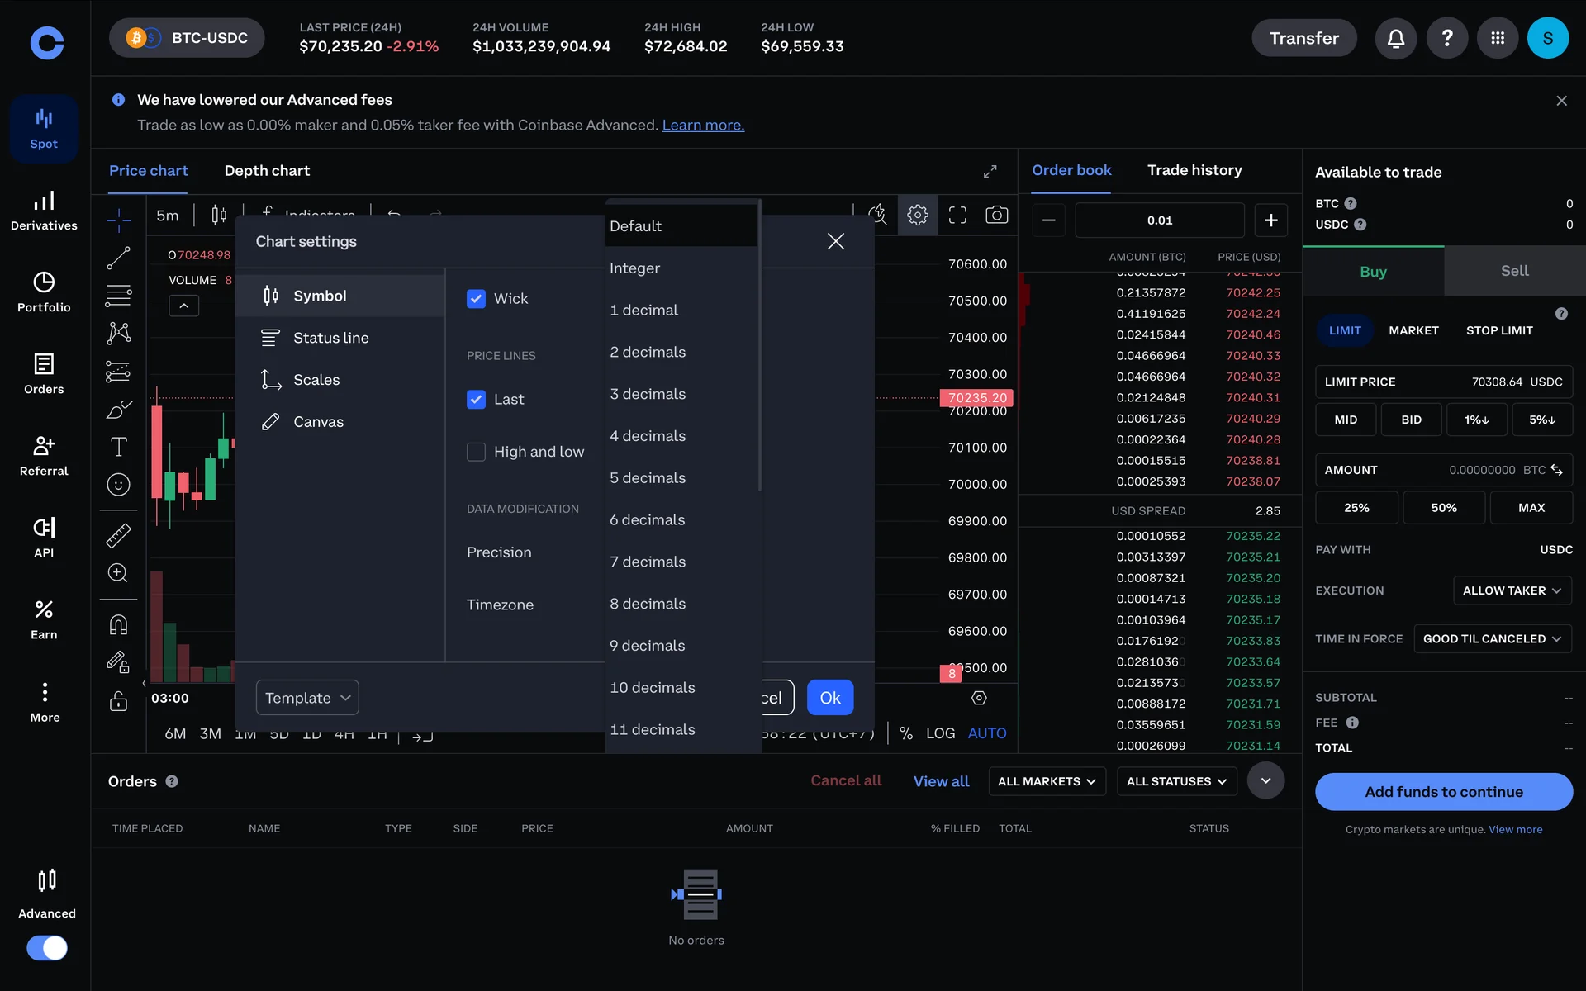Take a chart snapshot with camera icon

(x=996, y=216)
